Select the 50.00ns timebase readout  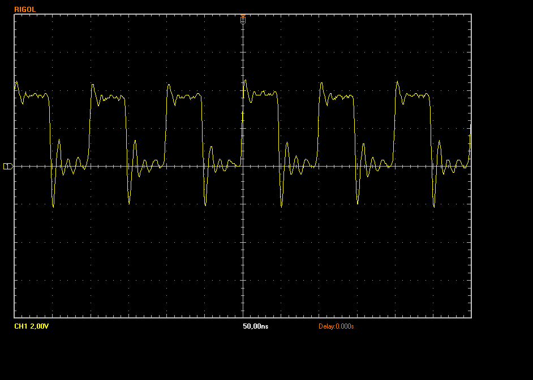tap(255, 326)
